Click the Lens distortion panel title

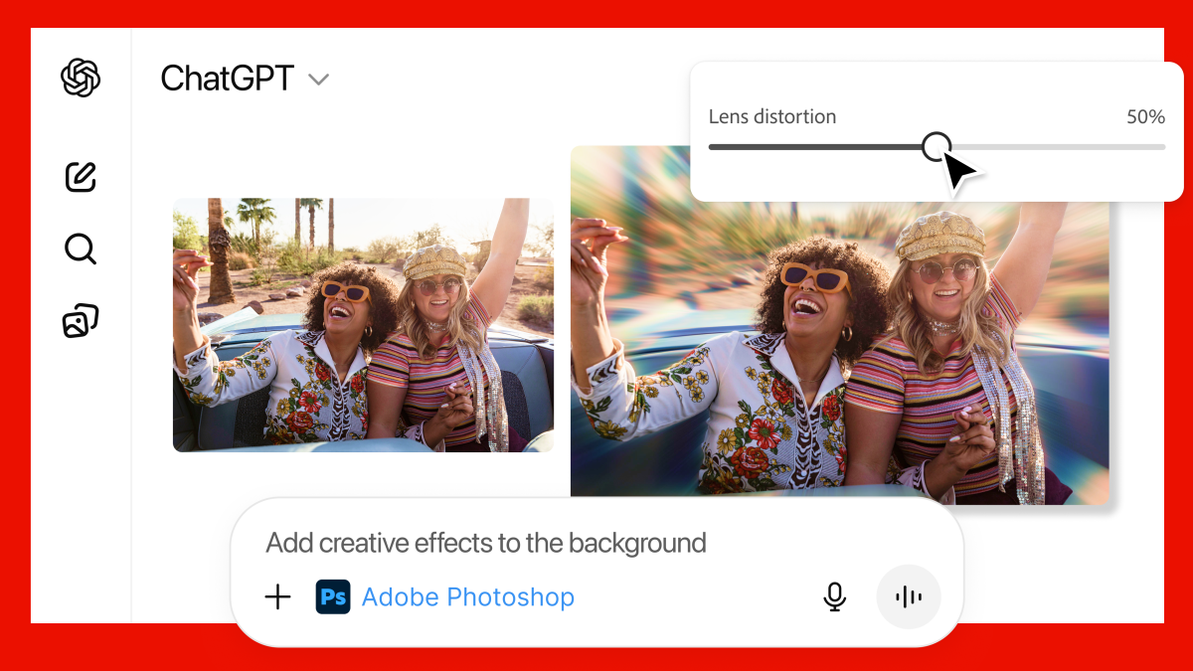(772, 116)
